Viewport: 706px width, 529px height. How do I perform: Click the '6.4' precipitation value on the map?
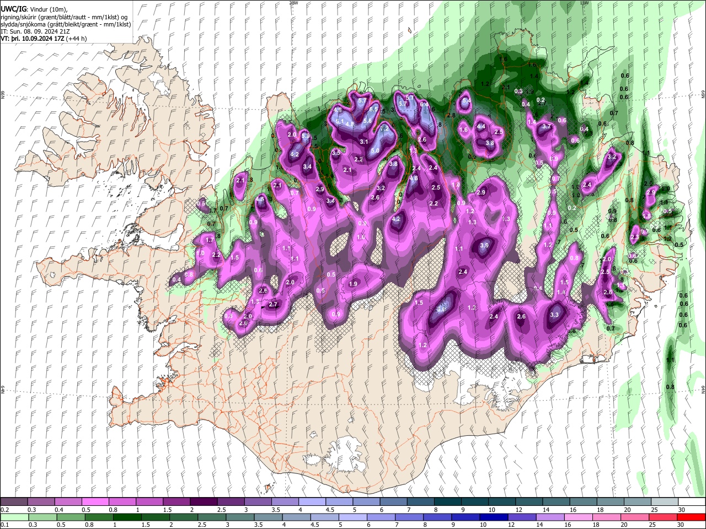click(424, 104)
